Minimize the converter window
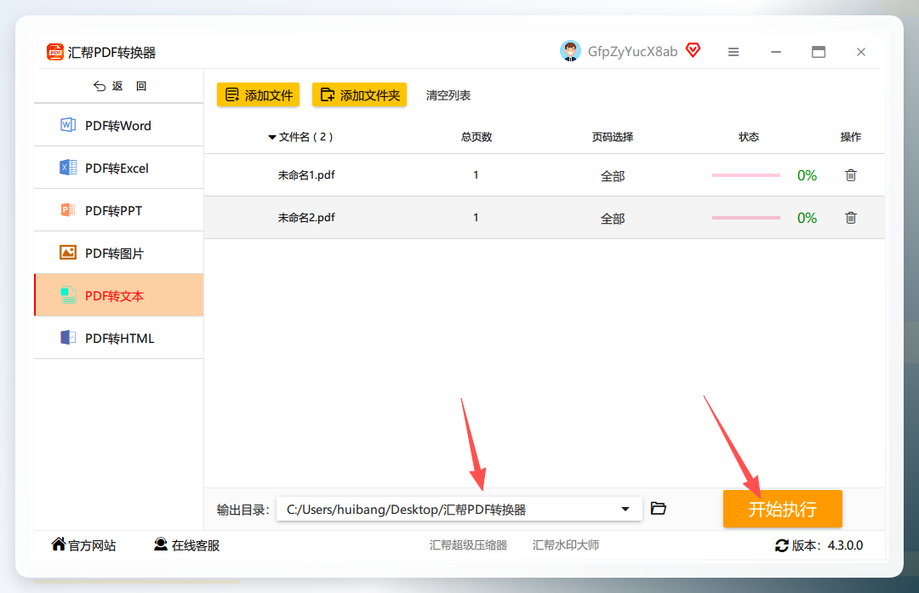This screenshot has height=593, width=919. click(x=776, y=52)
